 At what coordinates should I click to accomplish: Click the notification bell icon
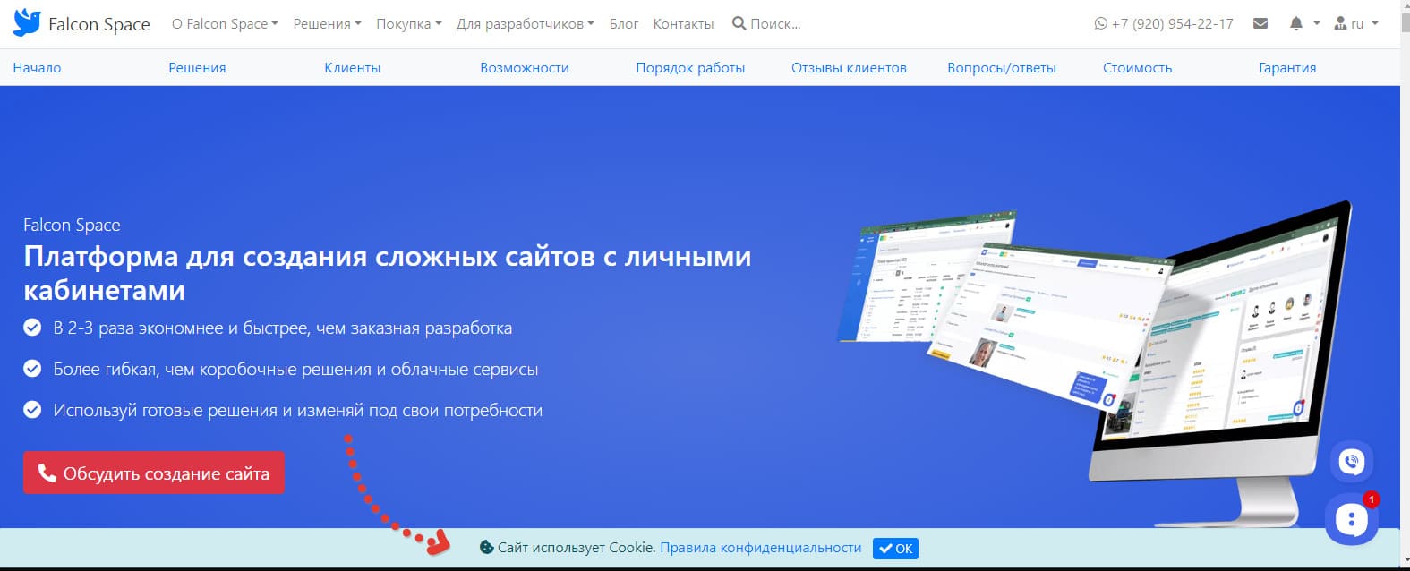[1296, 24]
